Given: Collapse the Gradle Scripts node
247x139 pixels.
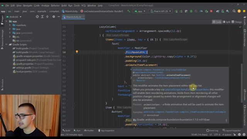Looking at the screenshot, I should tap(7, 44).
